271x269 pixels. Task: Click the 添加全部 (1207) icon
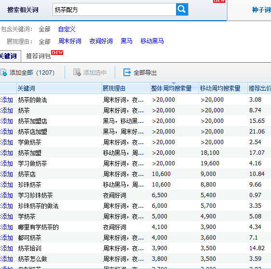3,72
